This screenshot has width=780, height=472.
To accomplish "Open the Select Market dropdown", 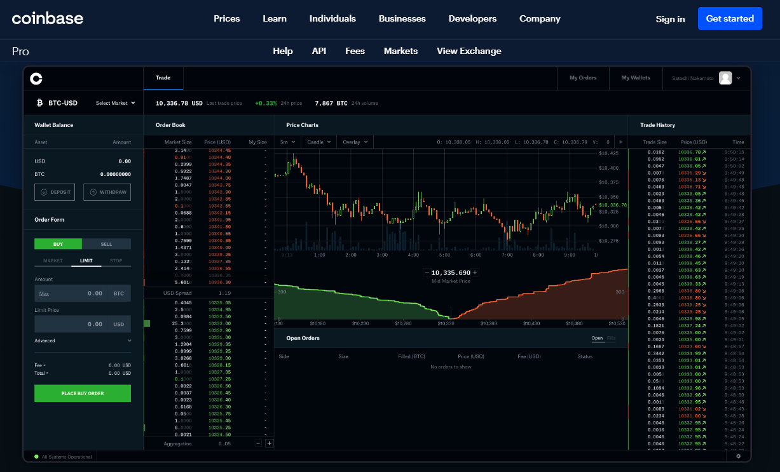I will click(x=115, y=103).
